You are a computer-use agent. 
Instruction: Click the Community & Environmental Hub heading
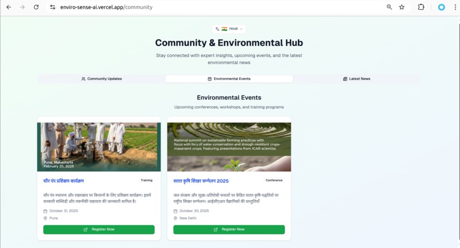[229, 43]
